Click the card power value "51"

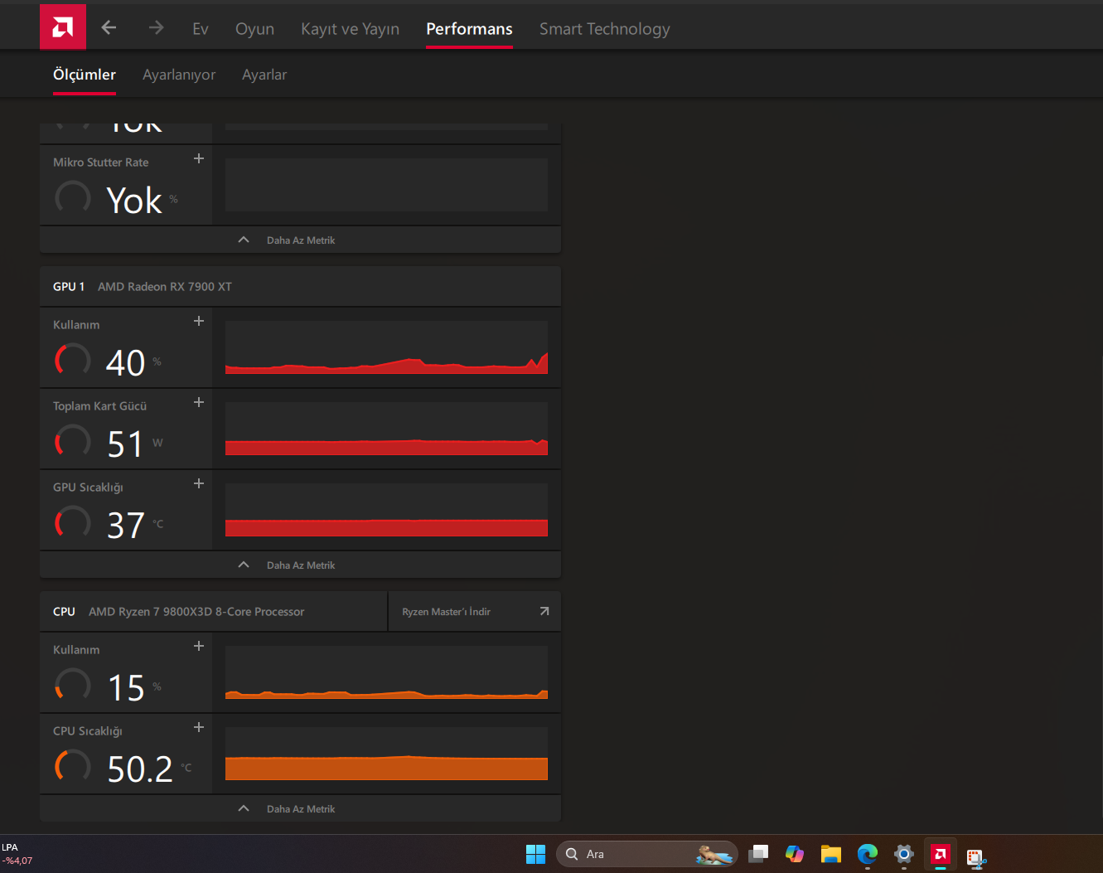[125, 444]
